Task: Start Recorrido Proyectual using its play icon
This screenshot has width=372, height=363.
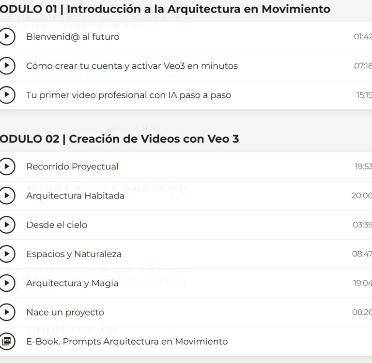Action: [7, 166]
